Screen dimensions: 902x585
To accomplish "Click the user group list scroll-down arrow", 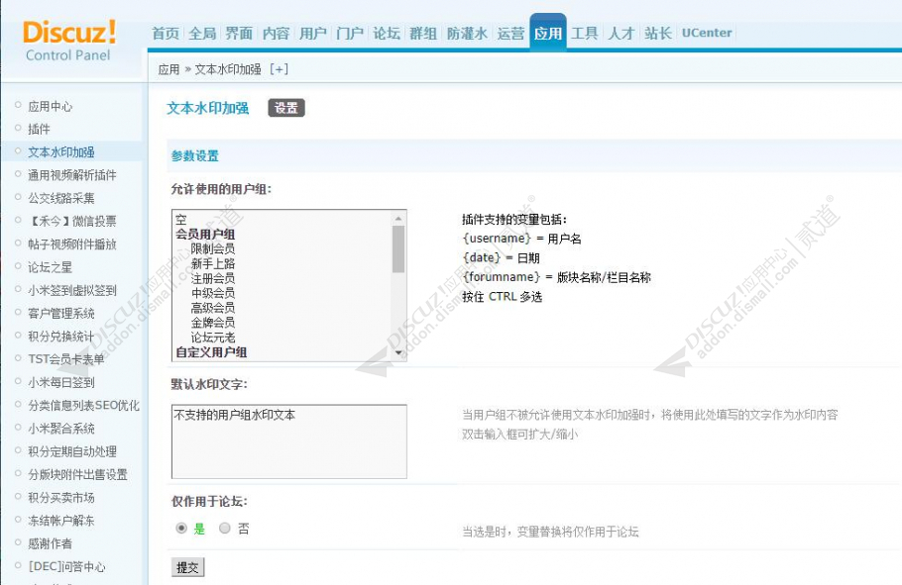I will [398, 352].
